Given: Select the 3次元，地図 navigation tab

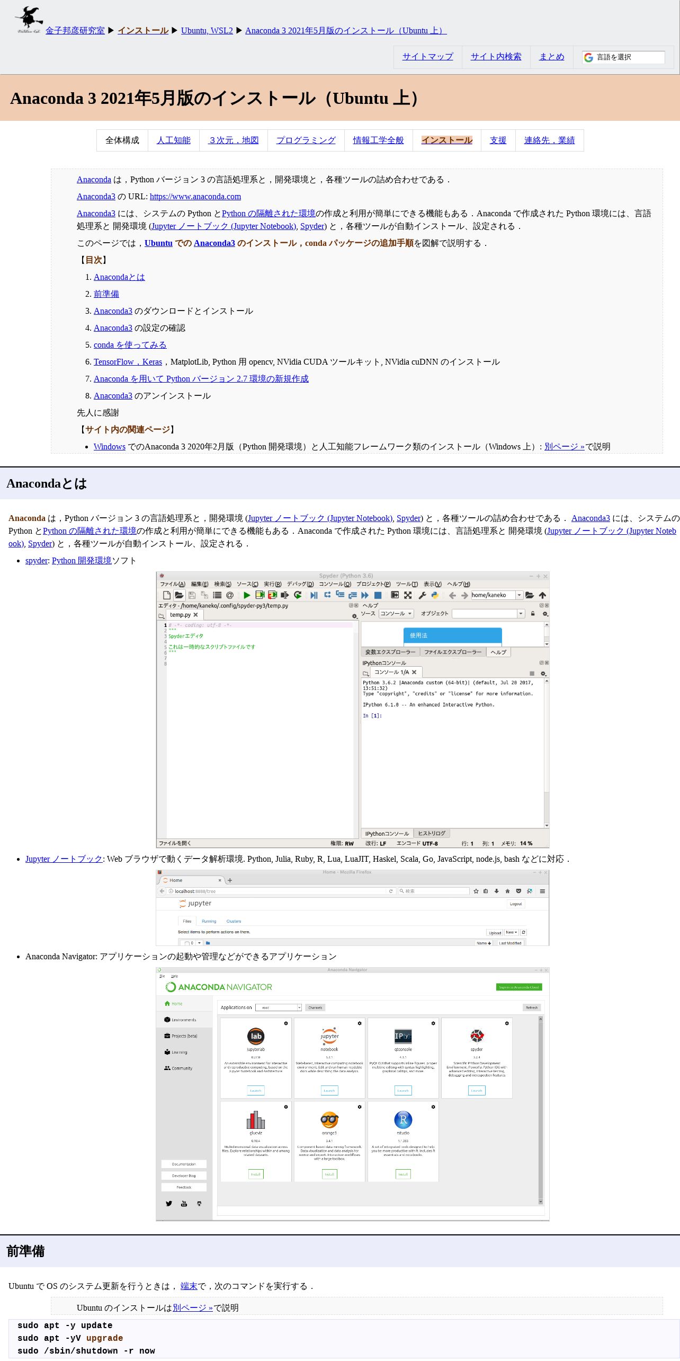Looking at the screenshot, I should tap(234, 140).
